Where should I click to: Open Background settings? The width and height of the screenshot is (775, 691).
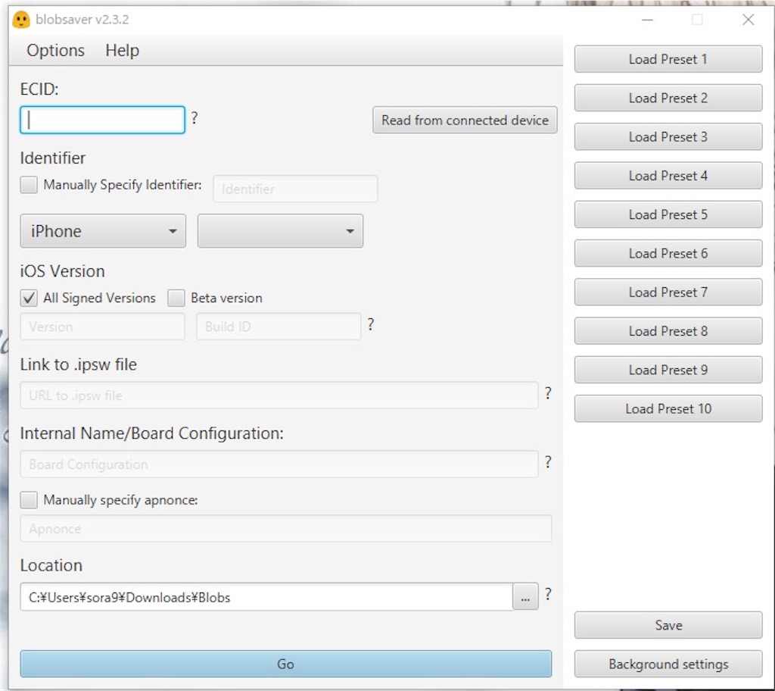click(x=668, y=664)
